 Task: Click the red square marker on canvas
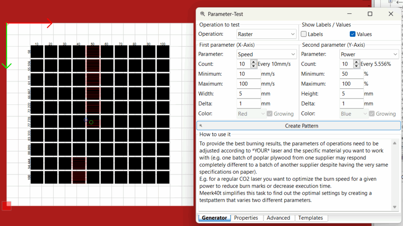6,206
